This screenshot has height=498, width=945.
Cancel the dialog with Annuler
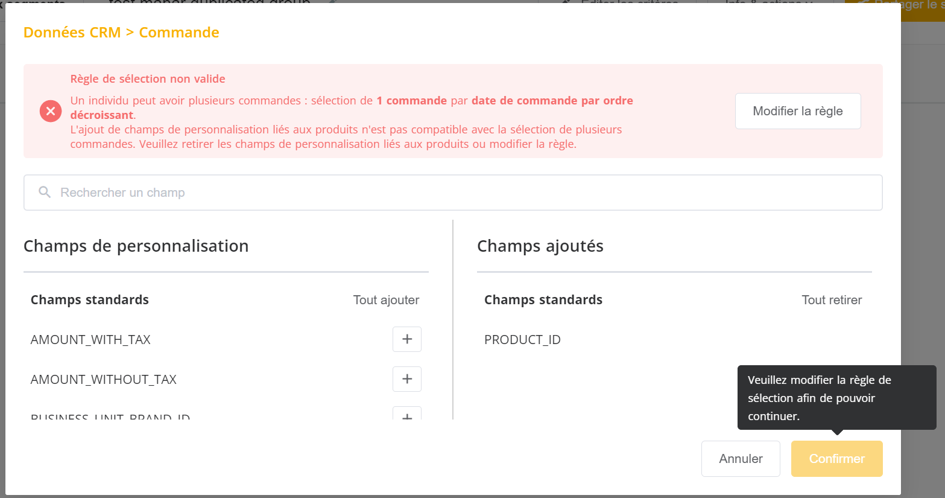point(741,459)
